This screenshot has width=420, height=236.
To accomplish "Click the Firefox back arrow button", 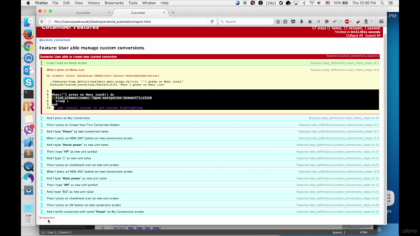I will (x=42, y=22).
